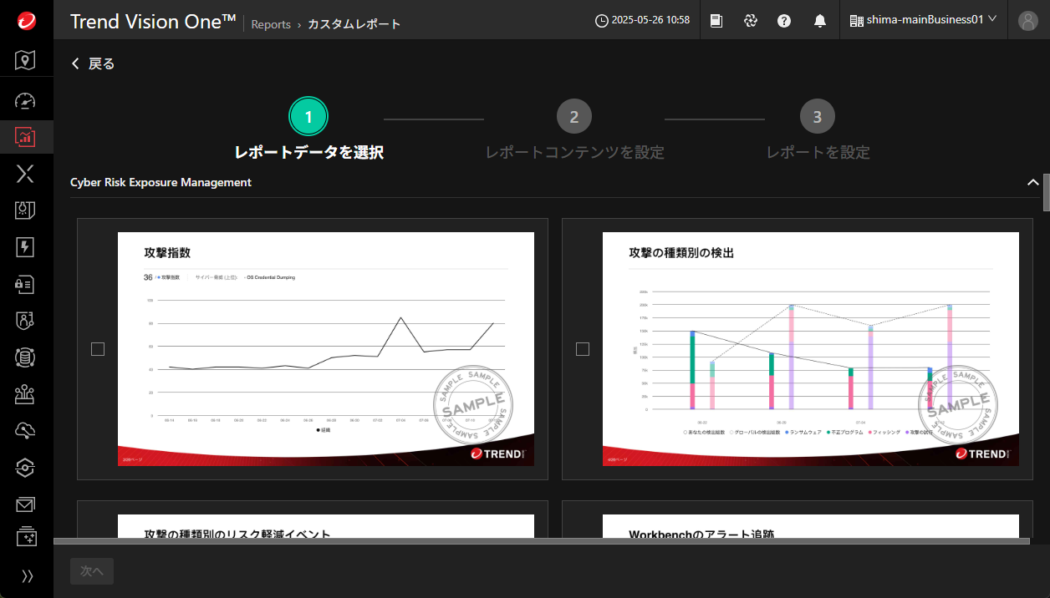Open the help question mark icon

tap(784, 21)
